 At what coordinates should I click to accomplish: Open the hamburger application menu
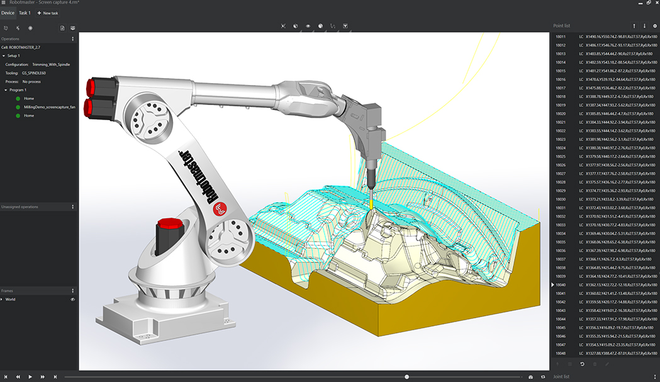click(x=3, y=3)
